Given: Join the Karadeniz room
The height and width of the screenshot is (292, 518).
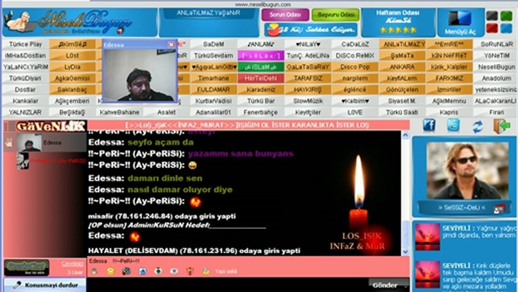Looking at the screenshot, I should pyautogui.click(x=260, y=90).
